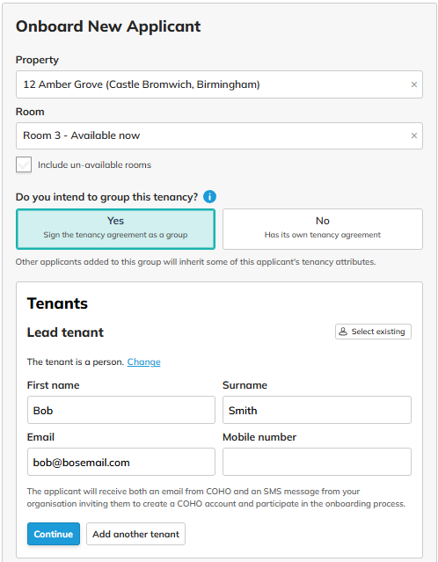
Task: Click the Email field with bob@bosemail.com
Action: (x=121, y=462)
